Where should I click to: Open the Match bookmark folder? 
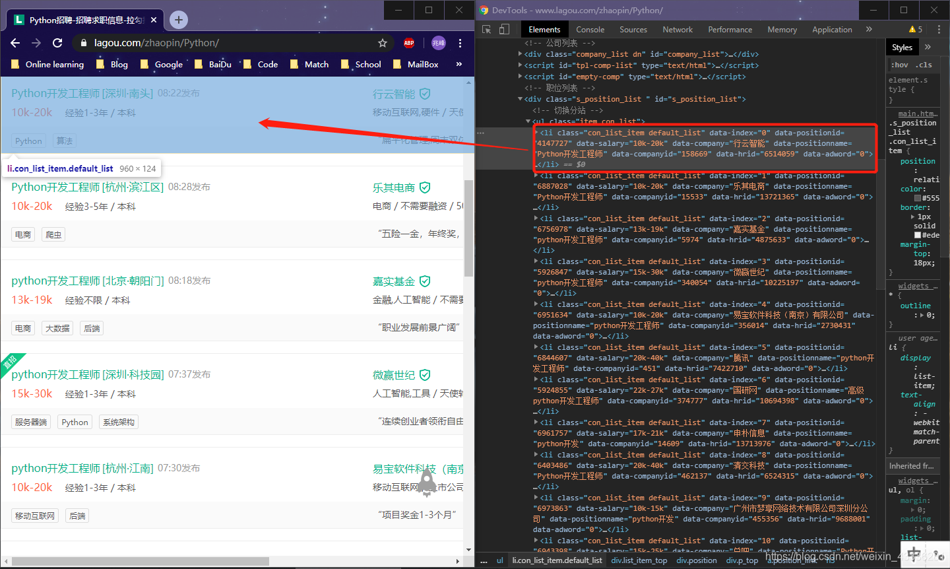(x=309, y=64)
